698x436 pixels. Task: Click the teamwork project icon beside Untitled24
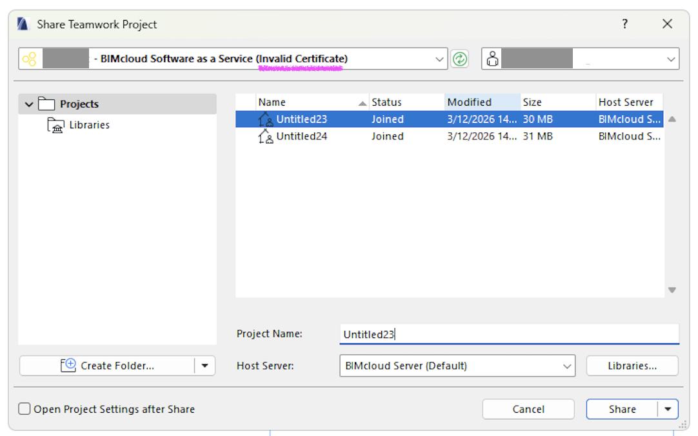[x=266, y=136]
